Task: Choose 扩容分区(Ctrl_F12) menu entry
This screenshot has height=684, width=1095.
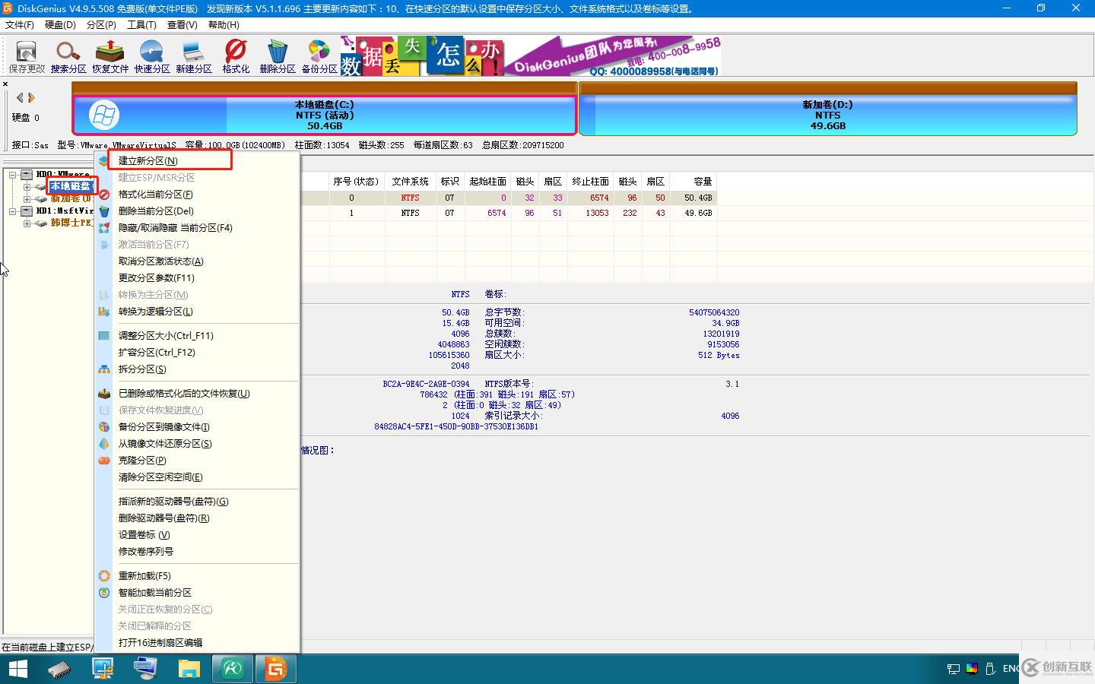Action: coord(198,353)
